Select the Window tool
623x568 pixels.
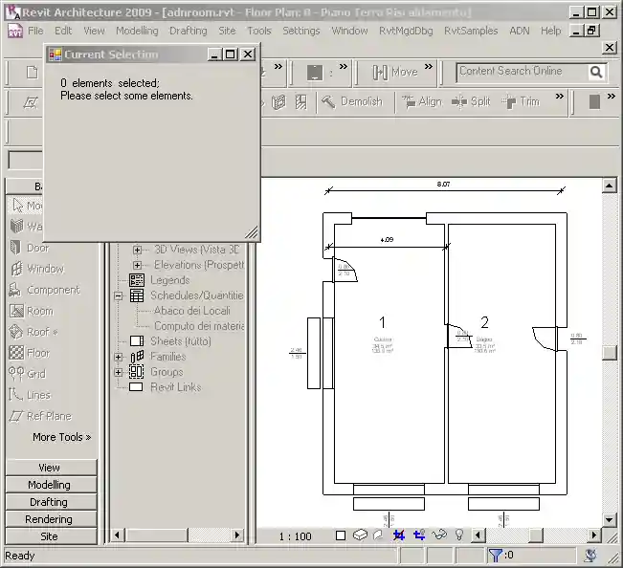(x=44, y=269)
